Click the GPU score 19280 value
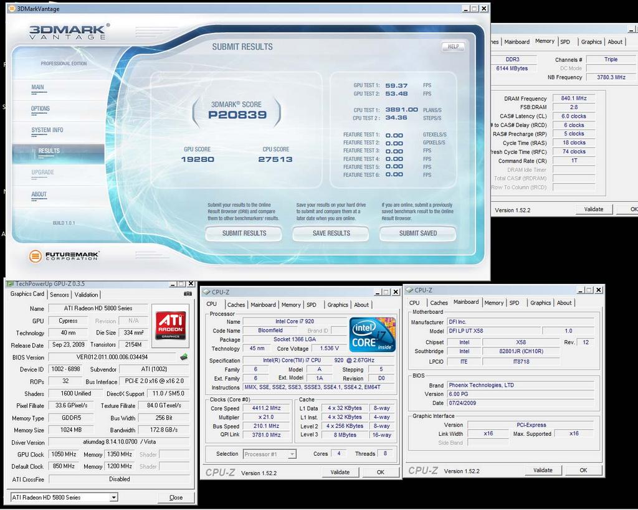The height and width of the screenshot is (510, 638). (198, 159)
